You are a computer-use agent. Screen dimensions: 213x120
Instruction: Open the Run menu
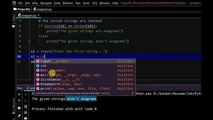tap(78, 3)
